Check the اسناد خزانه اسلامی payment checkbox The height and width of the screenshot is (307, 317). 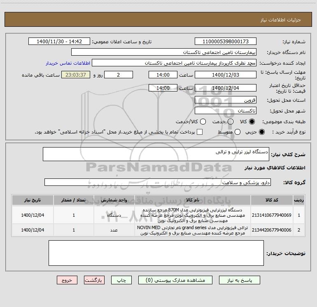click(x=200, y=132)
